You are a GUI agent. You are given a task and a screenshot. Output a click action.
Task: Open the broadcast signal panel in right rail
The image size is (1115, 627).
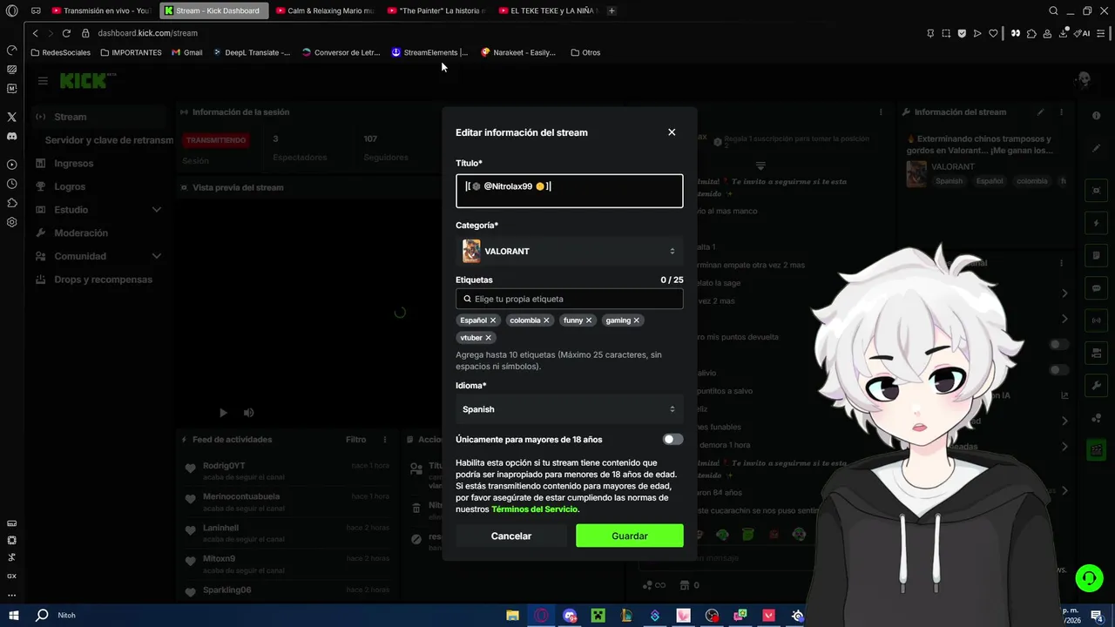pos(1096,320)
